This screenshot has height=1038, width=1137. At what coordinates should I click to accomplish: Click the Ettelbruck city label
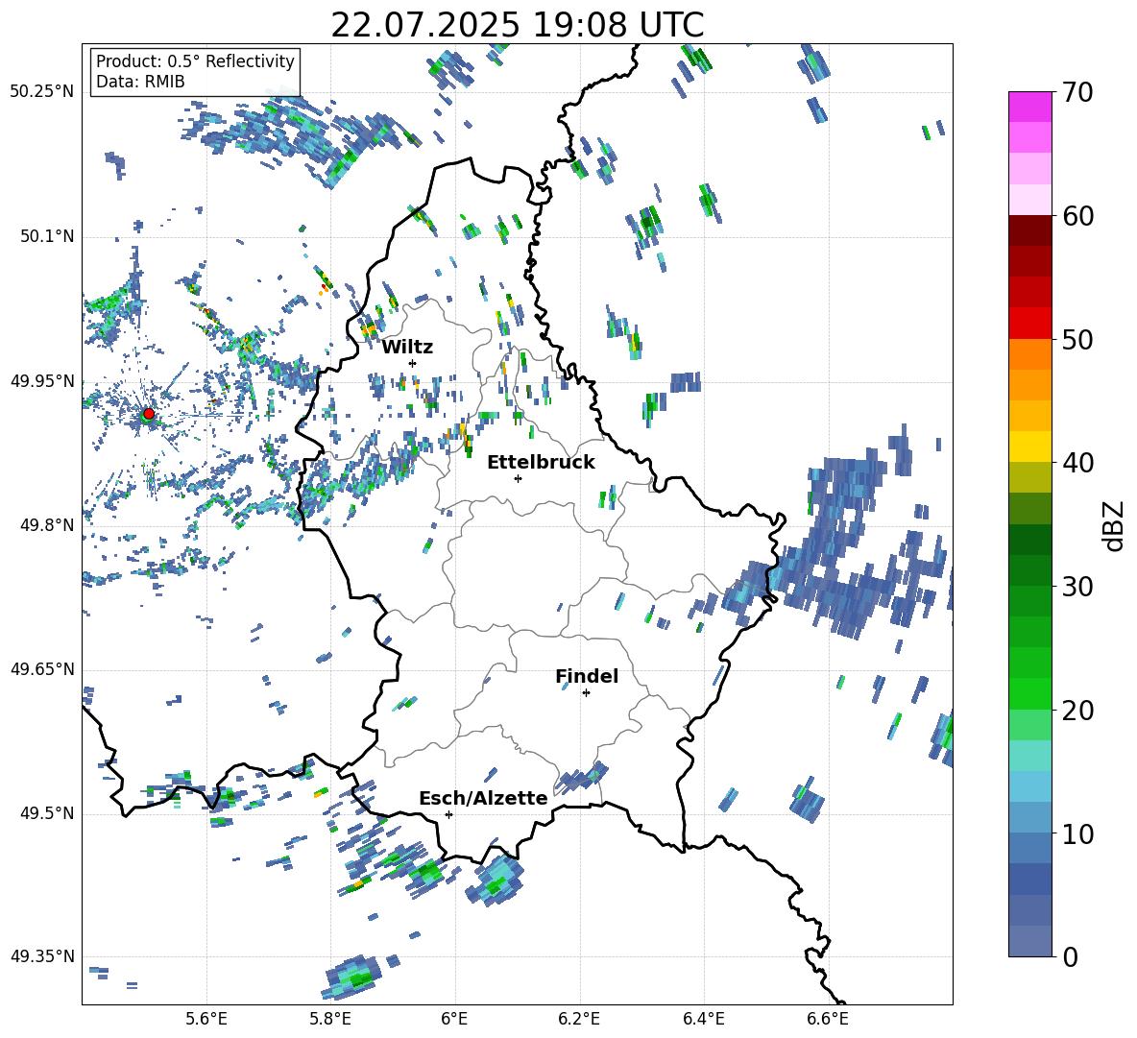[x=541, y=463]
